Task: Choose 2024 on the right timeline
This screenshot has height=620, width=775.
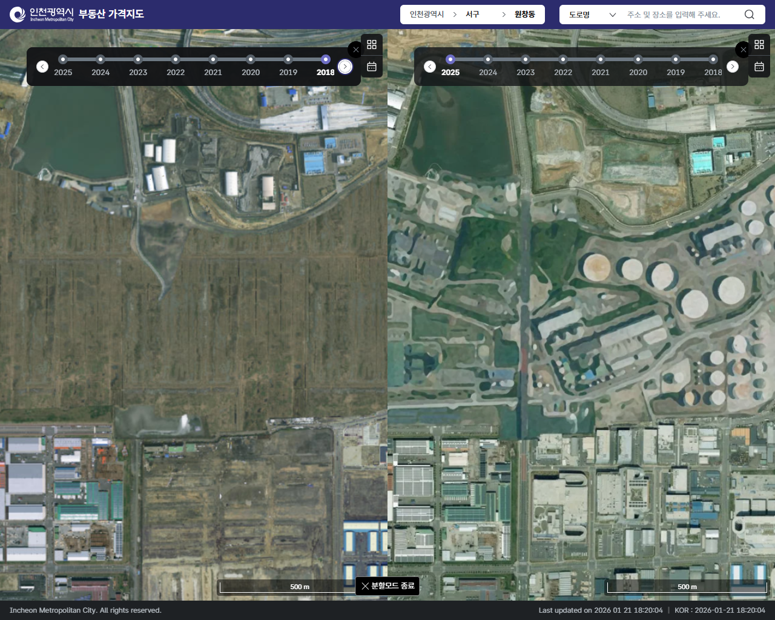Action: pyautogui.click(x=488, y=59)
